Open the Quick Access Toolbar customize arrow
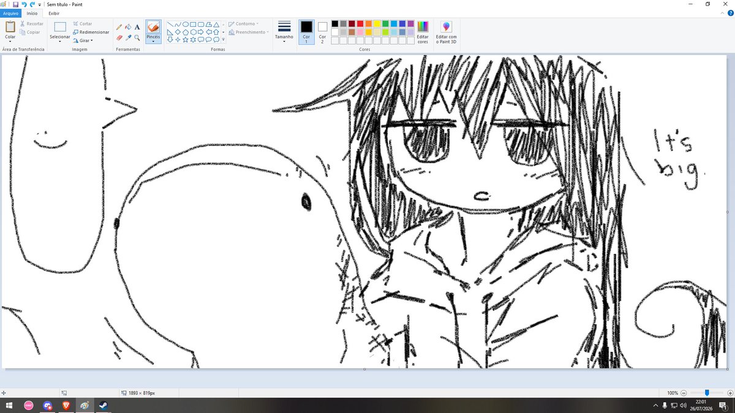This screenshot has height=413, width=735. coord(40,4)
